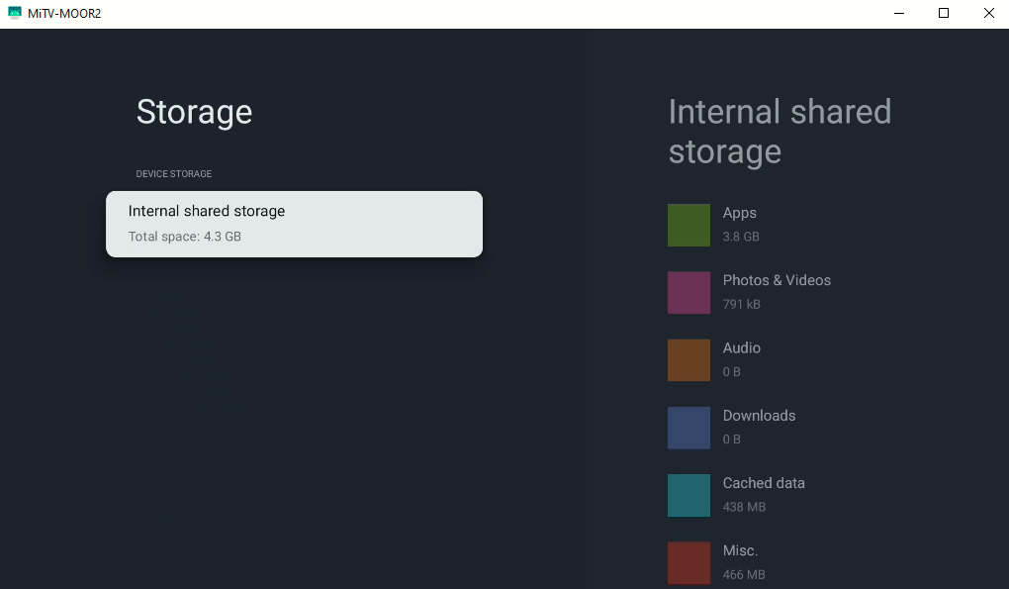The image size is (1009, 589).
Task: Click the brown Audio color square
Action: 688,360
